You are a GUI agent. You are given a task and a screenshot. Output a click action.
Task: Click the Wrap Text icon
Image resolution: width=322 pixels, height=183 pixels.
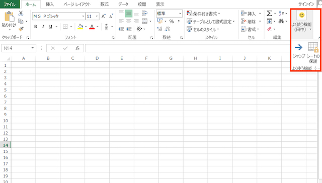[x=144, y=14]
